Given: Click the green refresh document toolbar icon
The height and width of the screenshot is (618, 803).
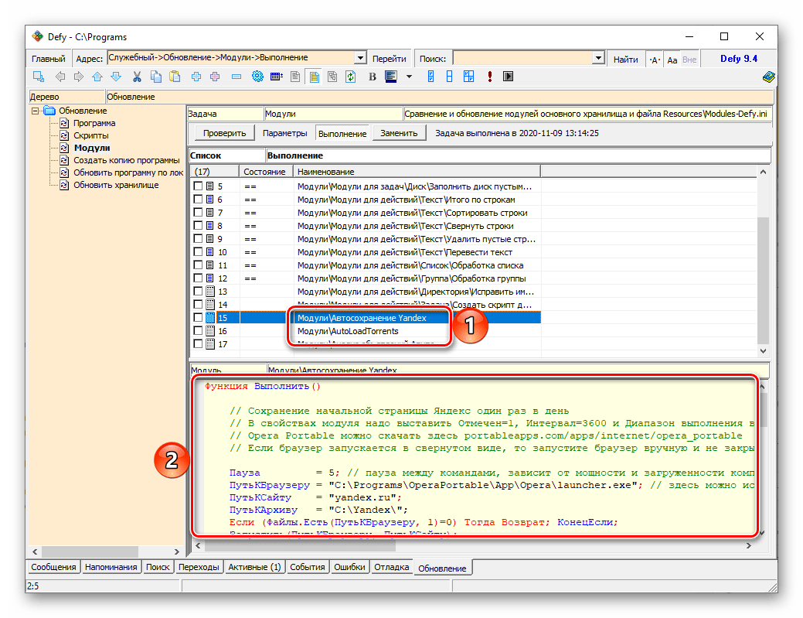Looking at the screenshot, I should click(x=350, y=77).
